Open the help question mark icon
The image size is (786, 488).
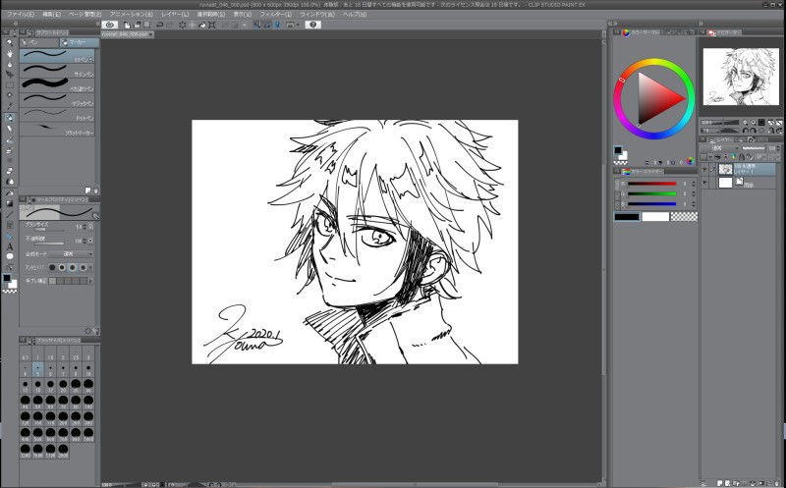(x=312, y=25)
